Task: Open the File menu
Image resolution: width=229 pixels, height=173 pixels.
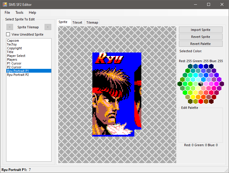Action: coord(7,13)
